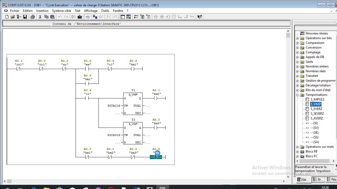337x189 pixels.
Task: Select the S_SEVERZ timer element
Action: pos(317,114)
